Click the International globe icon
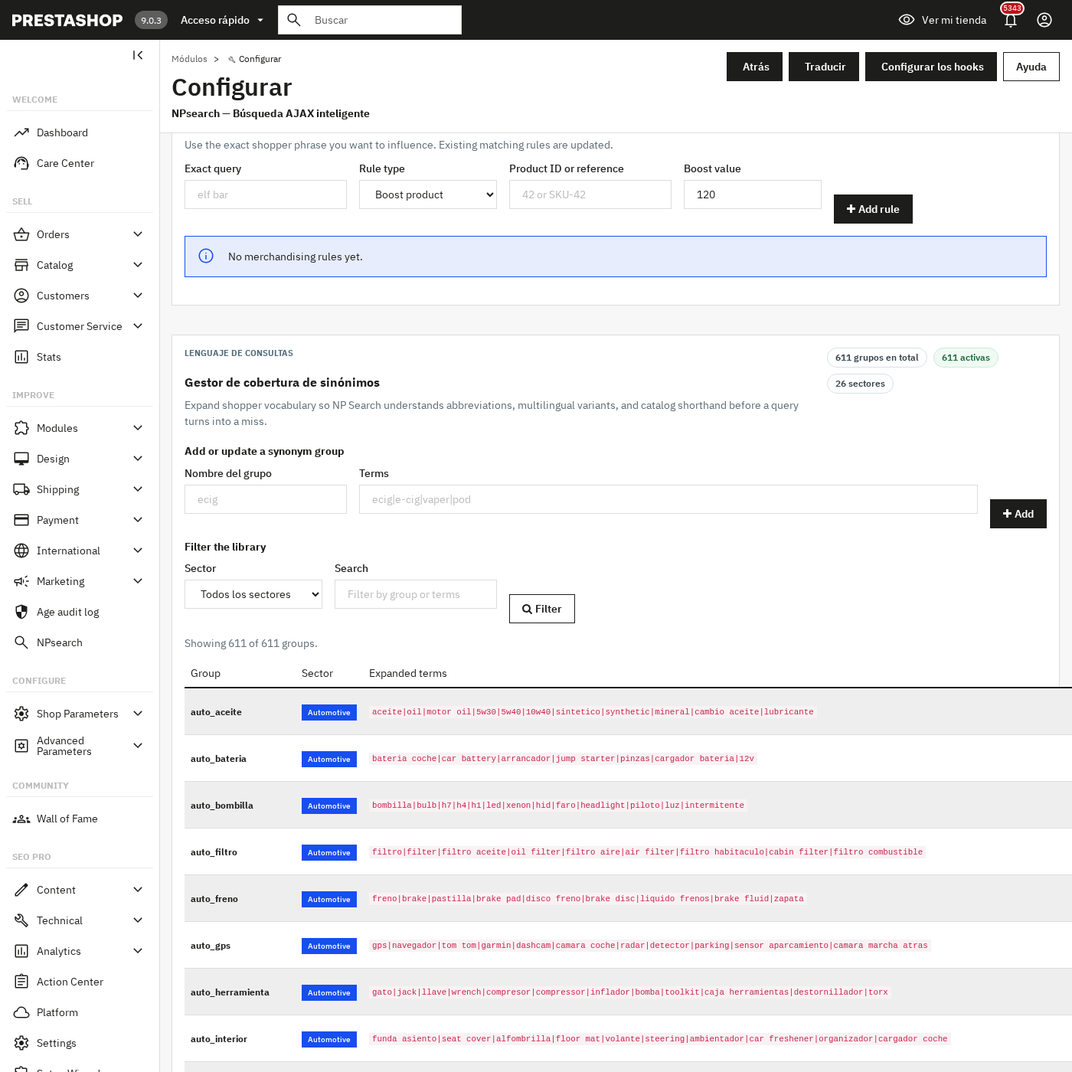Screen dimensions: 1072x1072 21,551
